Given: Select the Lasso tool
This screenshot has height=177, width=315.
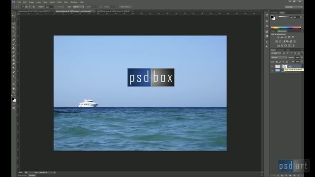Looking at the screenshot, I should [x=14, y=24].
